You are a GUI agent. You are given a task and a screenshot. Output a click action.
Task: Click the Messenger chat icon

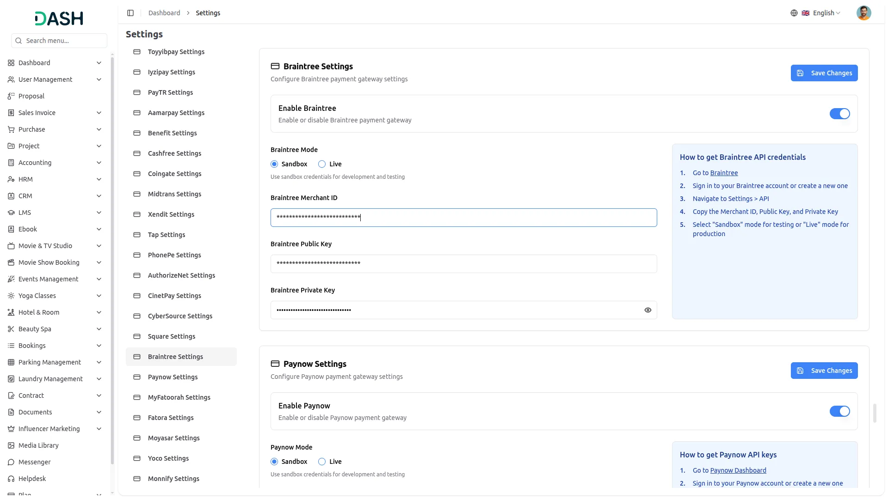point(11,462)
